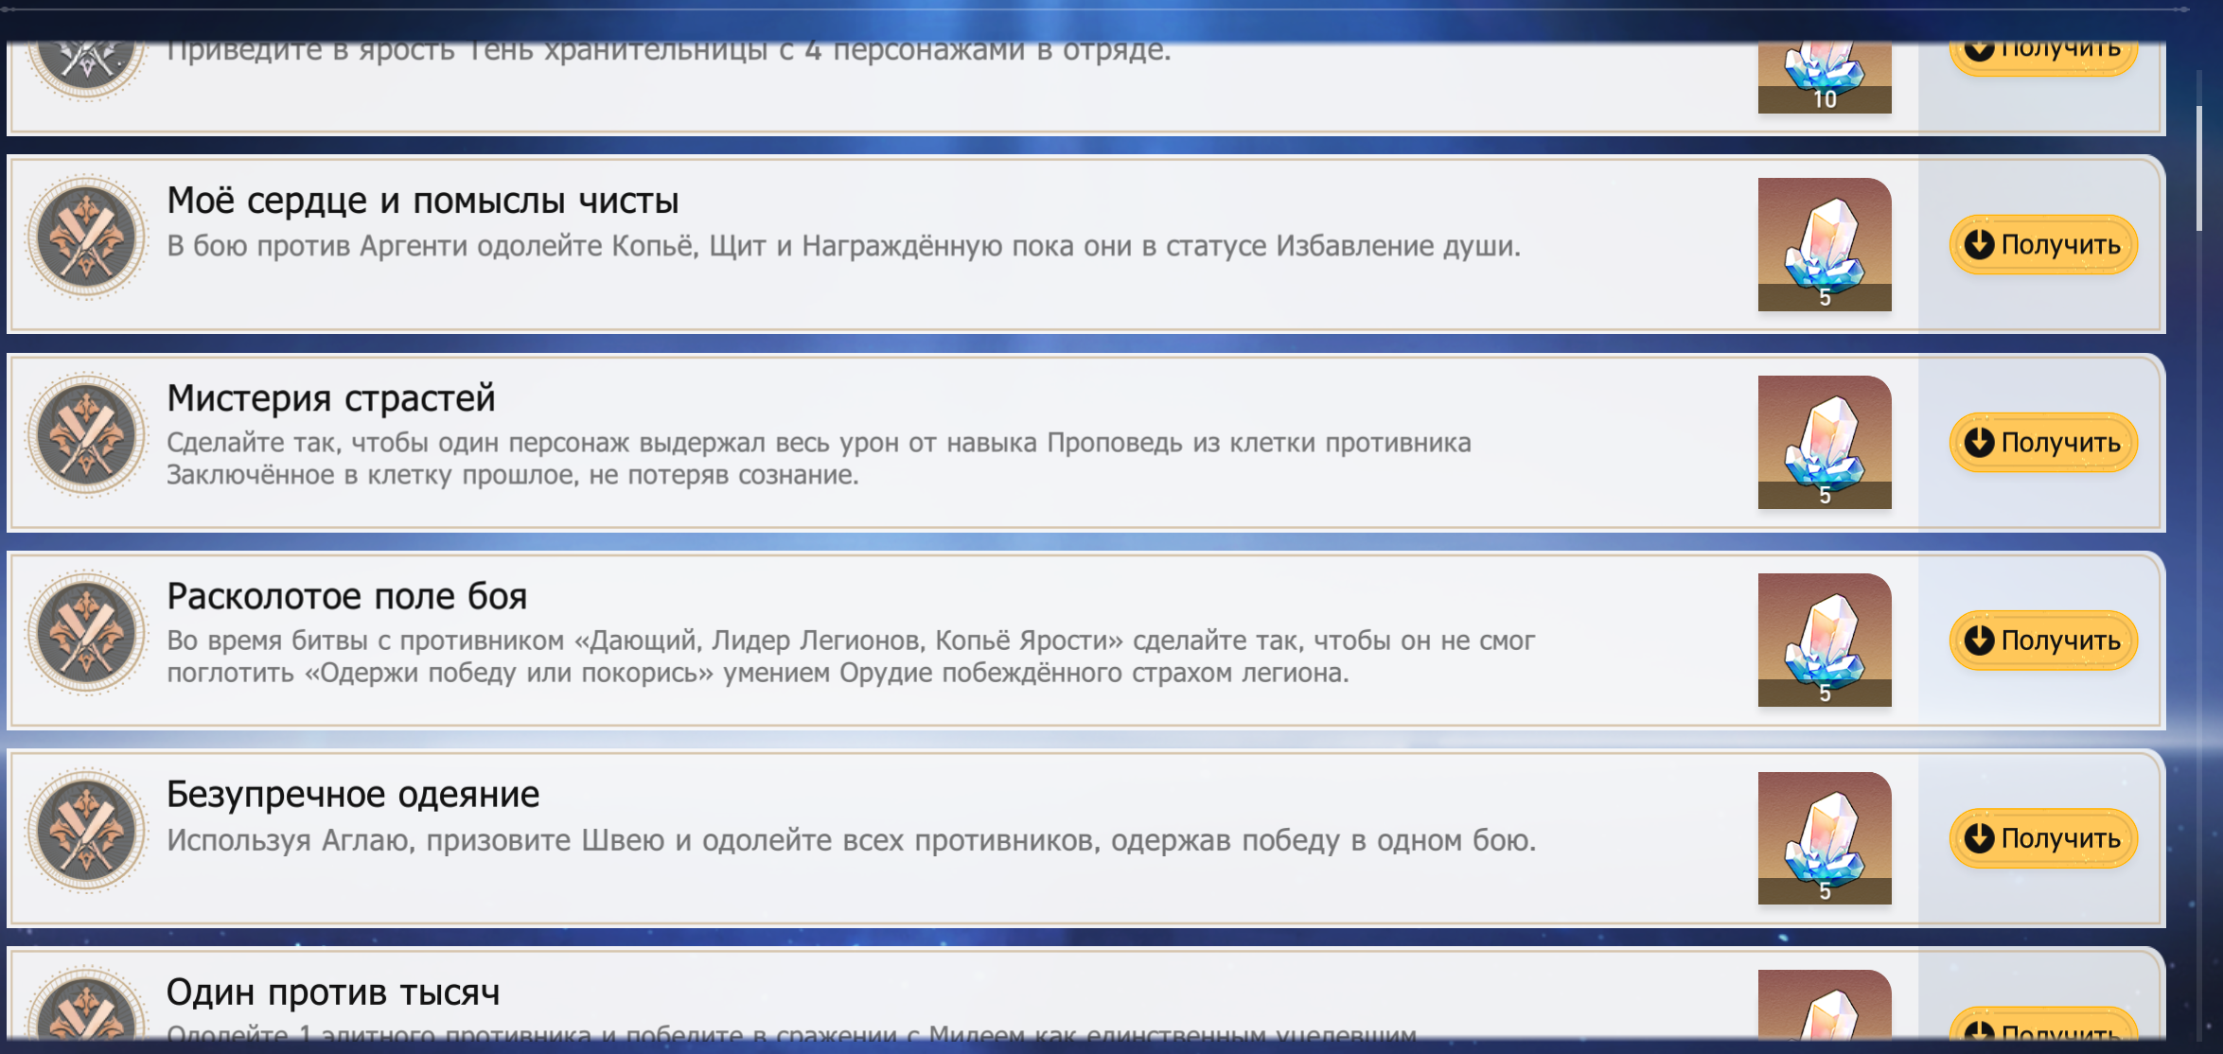This screenshot has height=1054, width=2223.
Task: Claim reward for Моё сердце и помыслы чисты
Action: (2043, 245)
